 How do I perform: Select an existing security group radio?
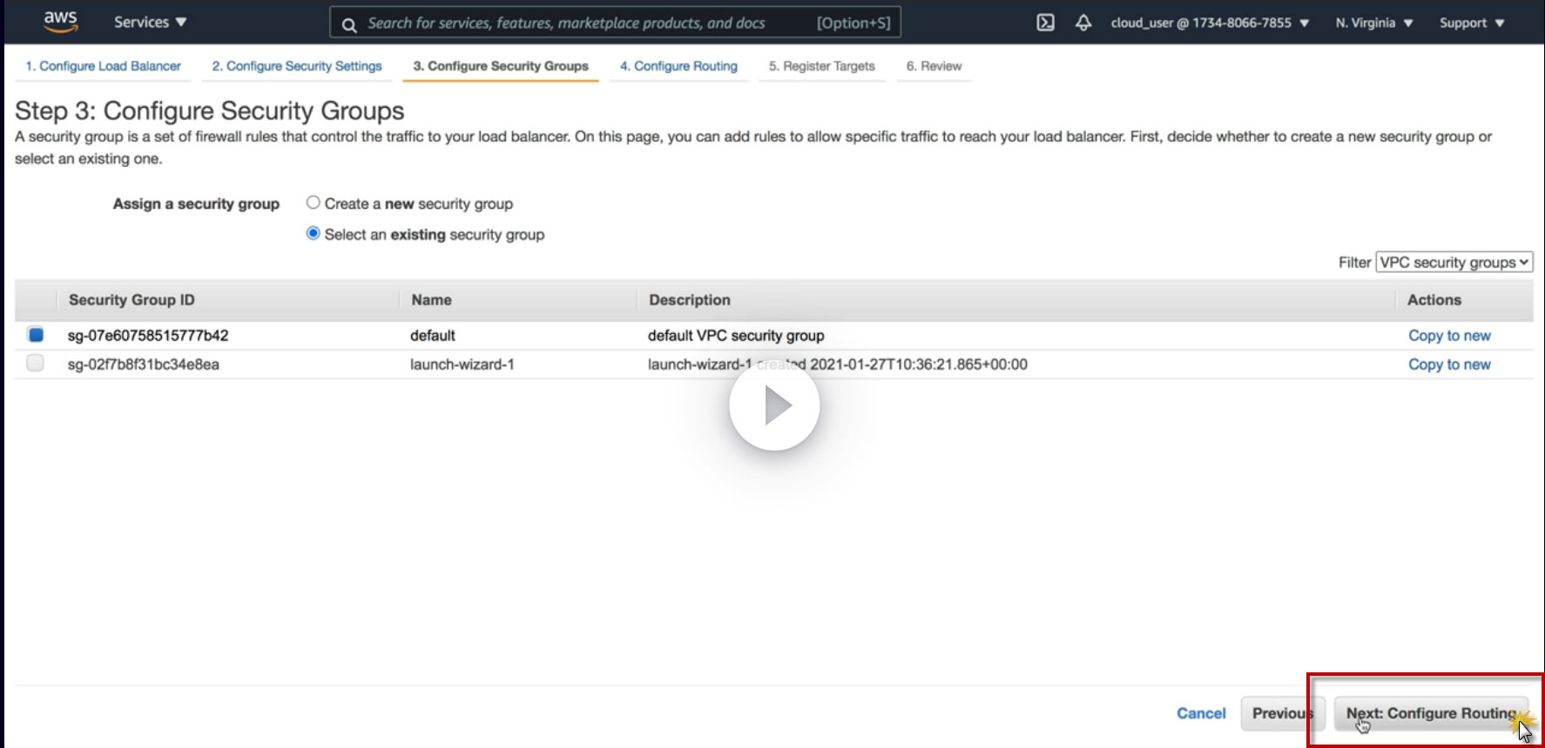coord(314,233)
